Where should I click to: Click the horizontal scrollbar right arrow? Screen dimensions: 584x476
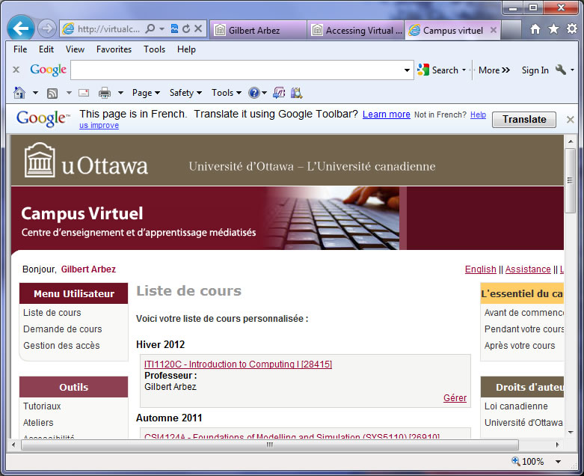click(x=557, y=445)
